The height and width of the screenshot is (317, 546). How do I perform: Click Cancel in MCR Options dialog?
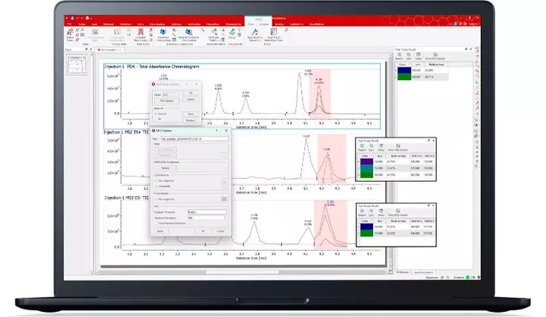tap(220, 231)
